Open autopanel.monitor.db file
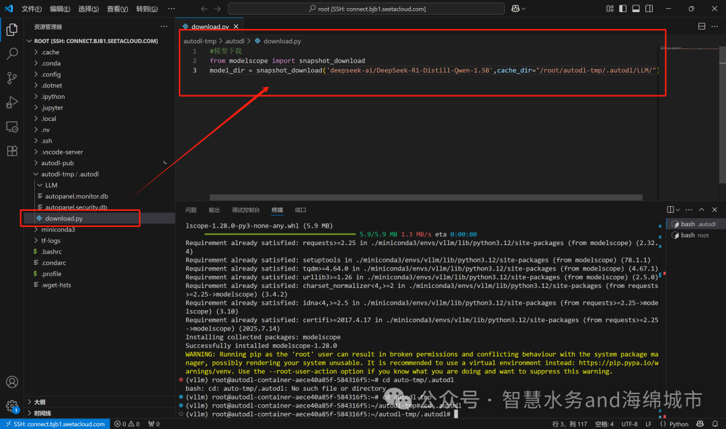This screenshot has height=429, width=726. [99, 197]
